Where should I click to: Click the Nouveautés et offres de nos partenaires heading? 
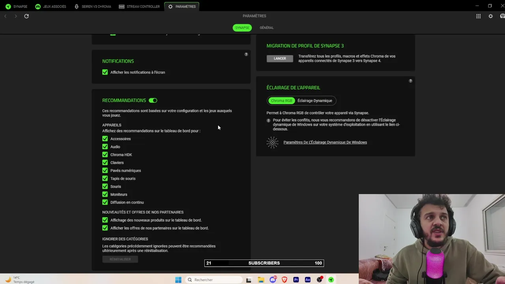point(143,212)
